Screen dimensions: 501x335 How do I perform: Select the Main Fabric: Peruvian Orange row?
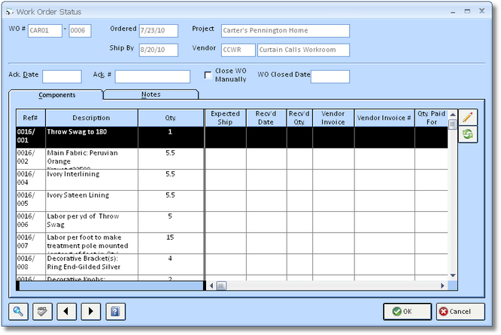tap(232, 158)
